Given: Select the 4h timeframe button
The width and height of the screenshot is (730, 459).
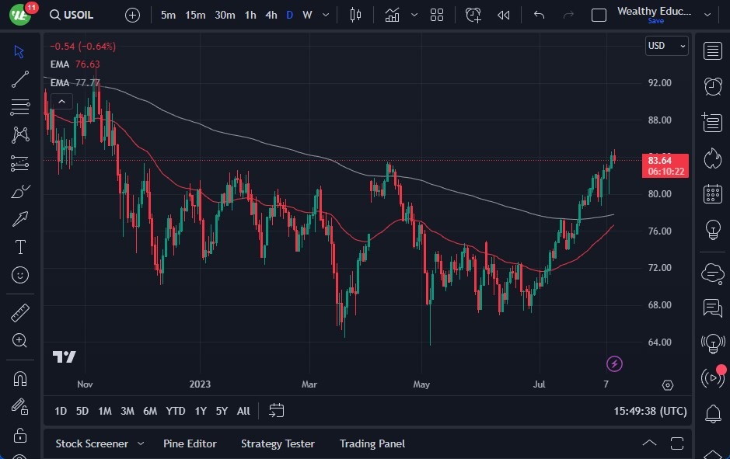Looking at the screenshot, I should (271, 15).
